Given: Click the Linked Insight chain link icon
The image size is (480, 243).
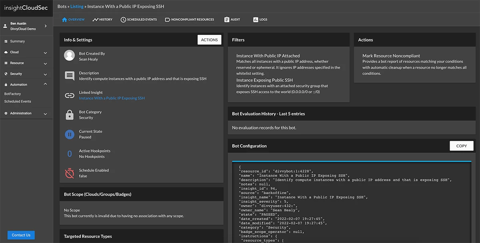Looking at the screenshot, I should [x=70, y=95].
